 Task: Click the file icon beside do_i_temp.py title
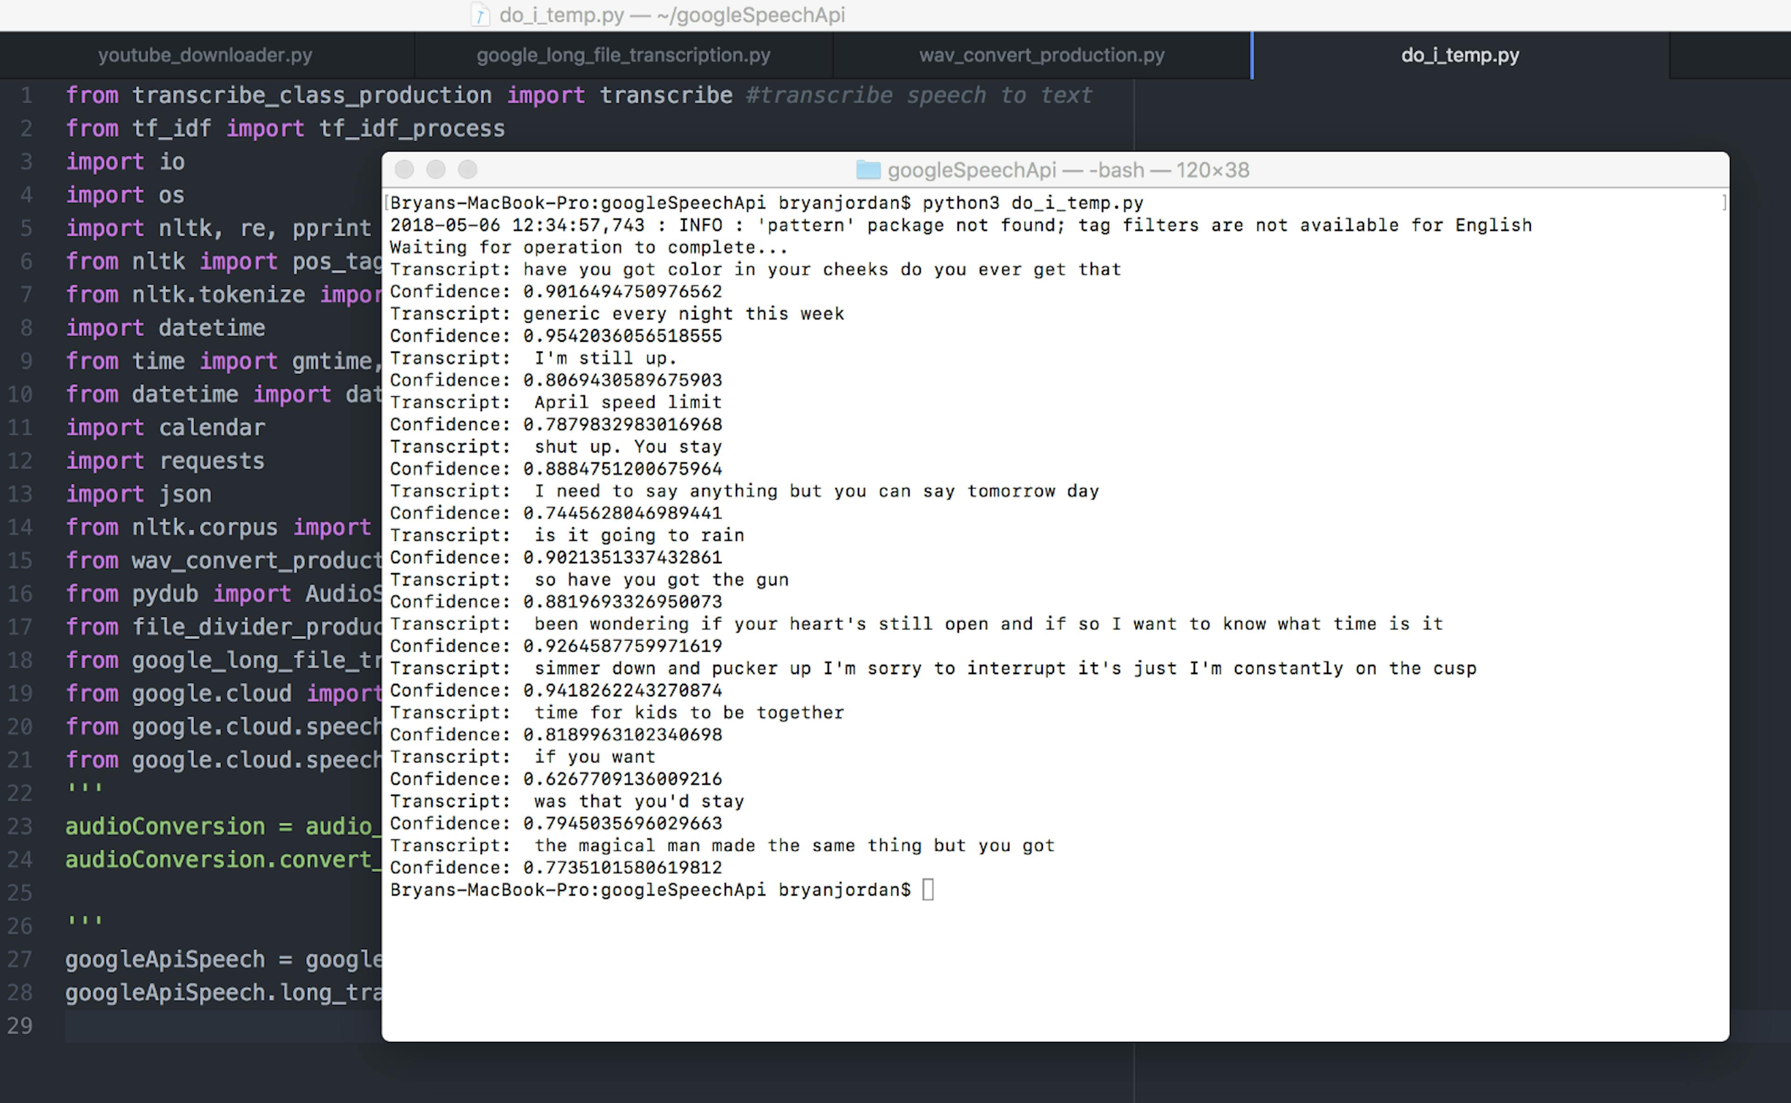pos(479,15)
